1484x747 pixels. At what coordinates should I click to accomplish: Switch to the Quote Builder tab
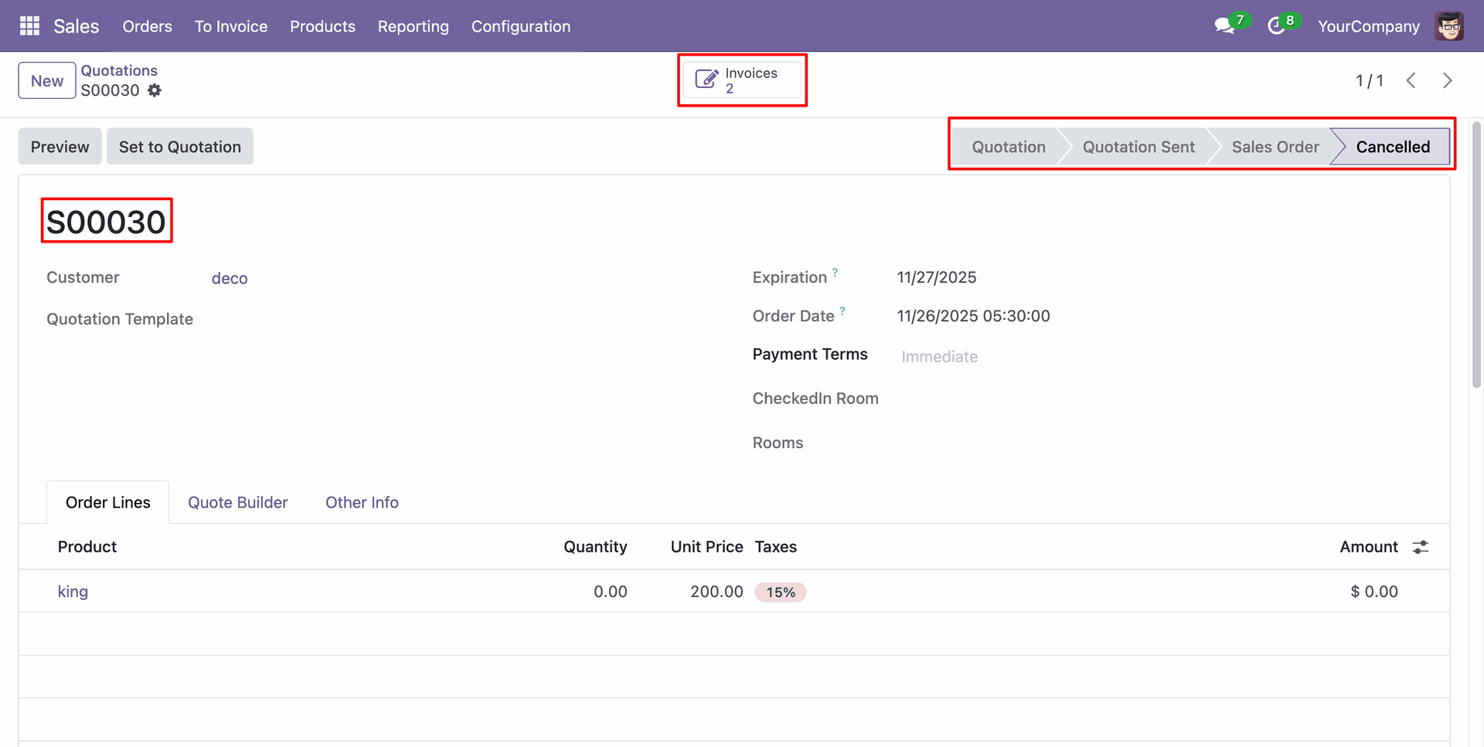(238, 503)
